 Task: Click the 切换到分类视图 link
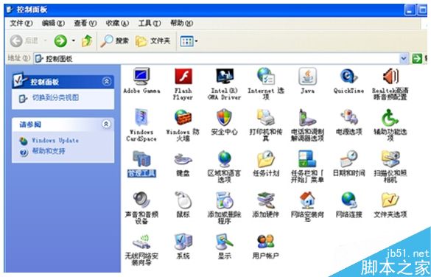coord(55,97)
